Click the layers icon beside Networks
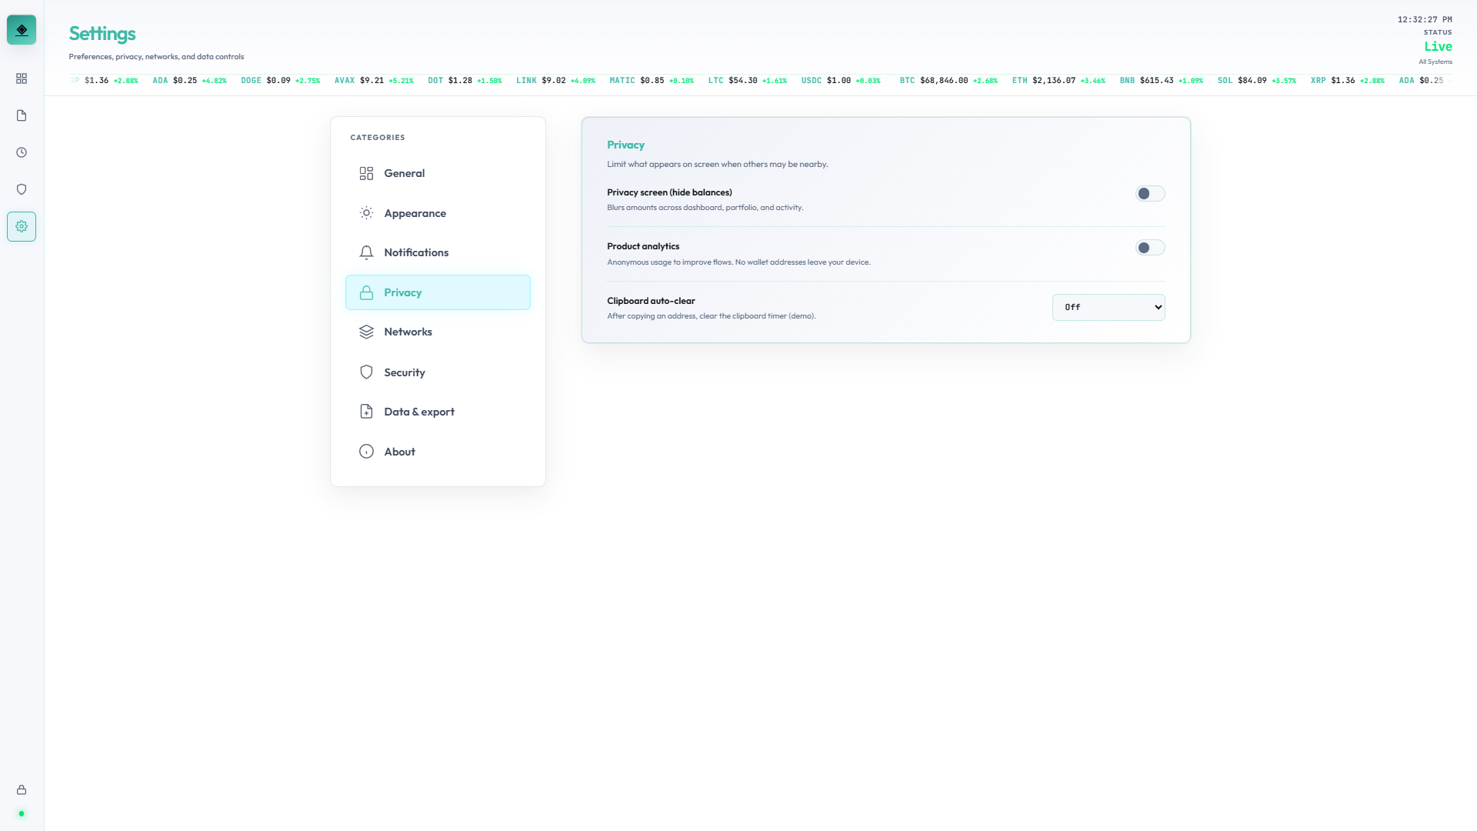The image size is (1477, 831). [x=366, y=332]
